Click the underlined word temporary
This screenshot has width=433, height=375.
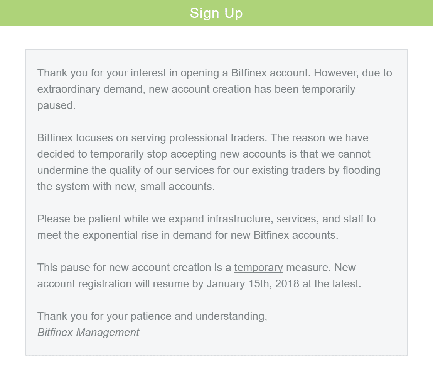tap(258, 268)
